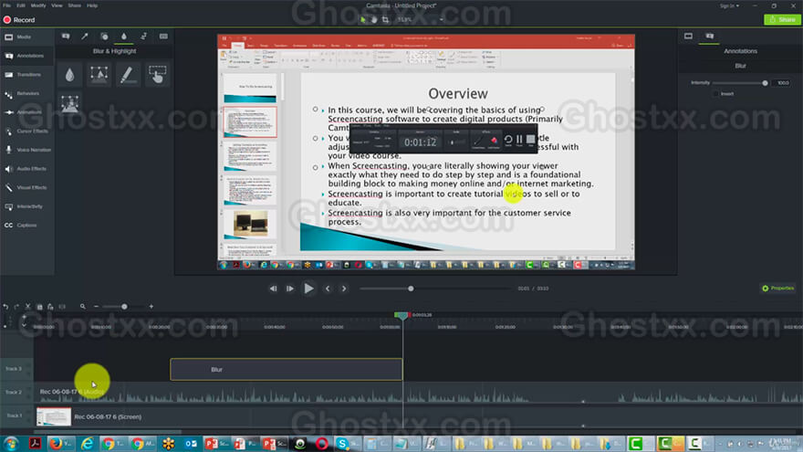The width and height of the screenshot is (803, 452).
Task: Expand the track options chevron
Action: click(x=24, y=325)
